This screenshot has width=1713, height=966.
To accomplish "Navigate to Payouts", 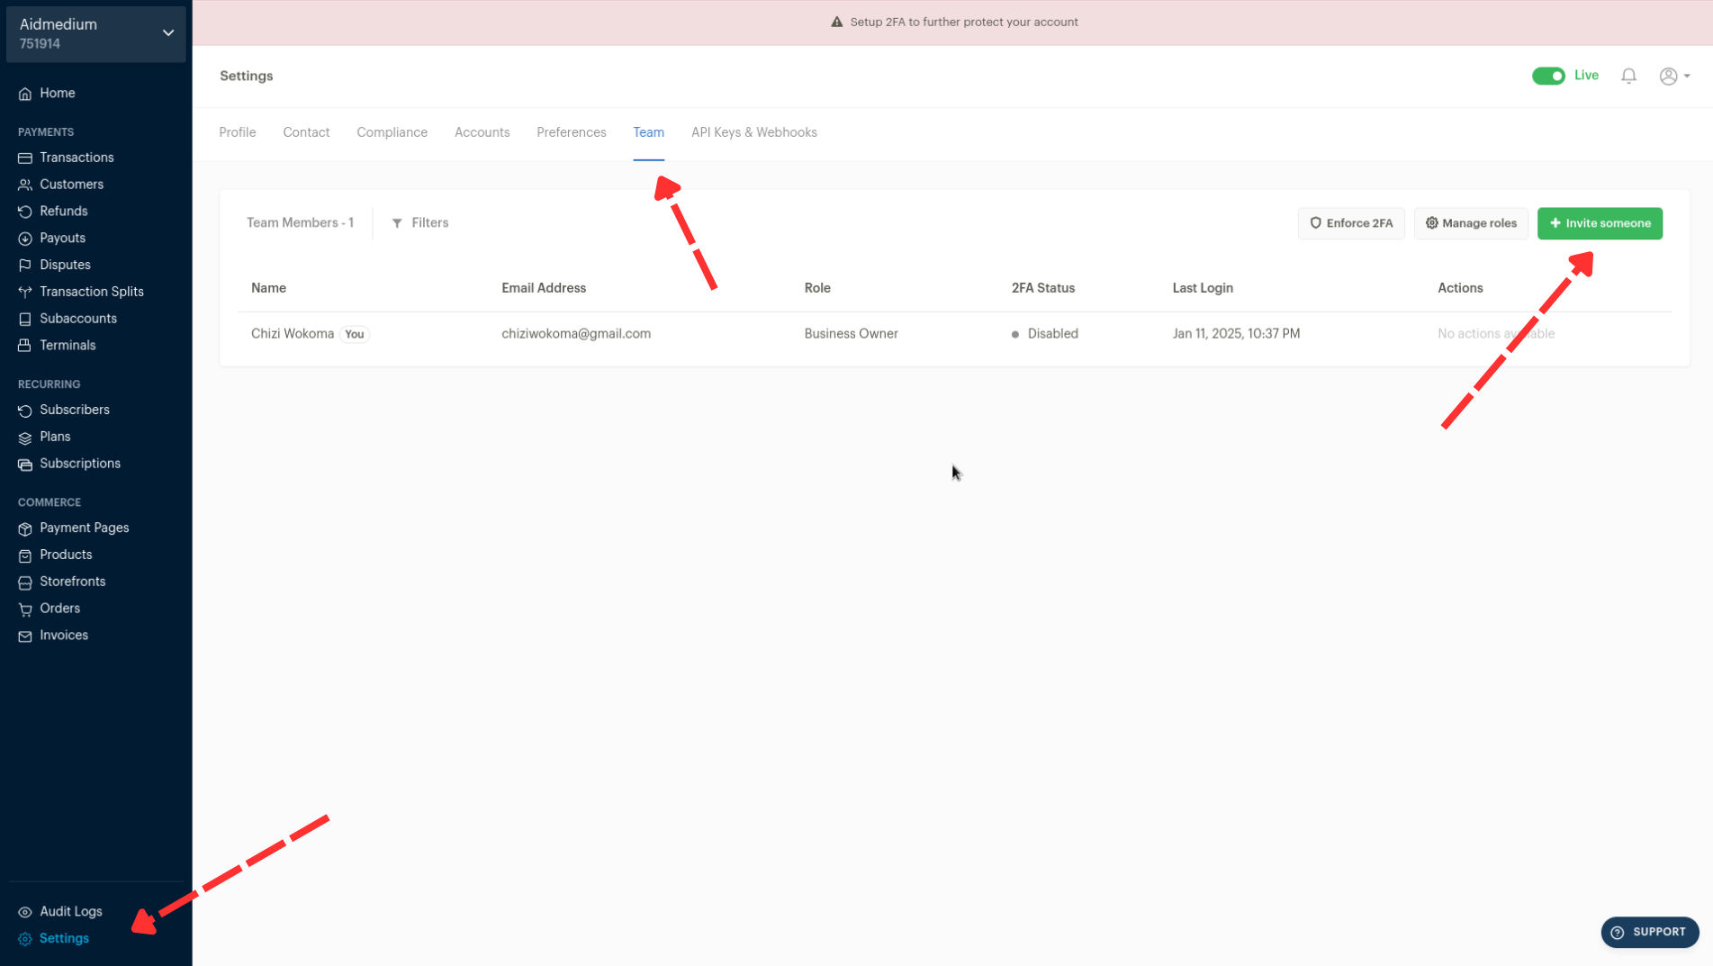I will pyautogui.click(x=62, y=239).
